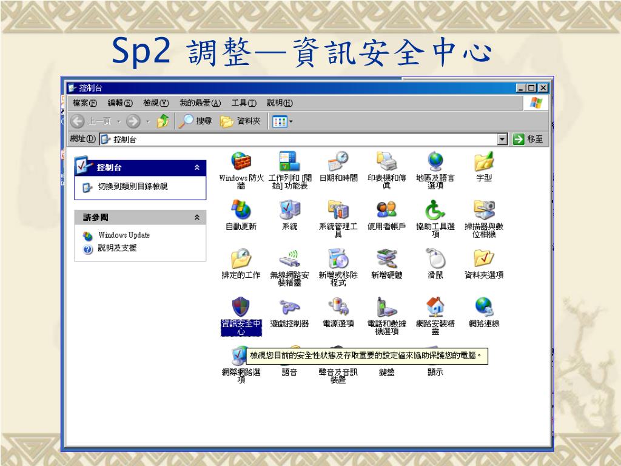Click the 網址 address field
621x466 pixels.
tap(303, 139)
